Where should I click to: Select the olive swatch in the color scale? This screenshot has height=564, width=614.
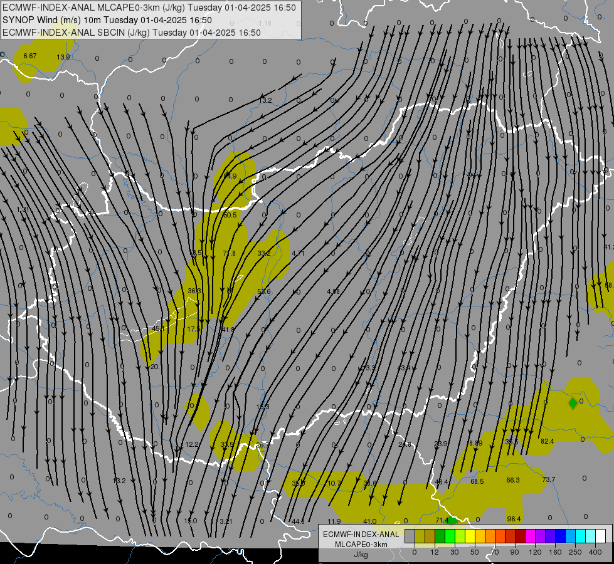coord(420,536)
